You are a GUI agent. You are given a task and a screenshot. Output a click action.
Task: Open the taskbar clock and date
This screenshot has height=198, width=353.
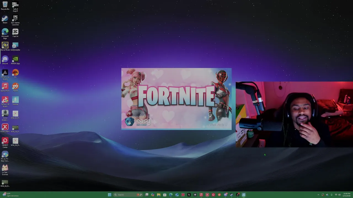[347, 195]
